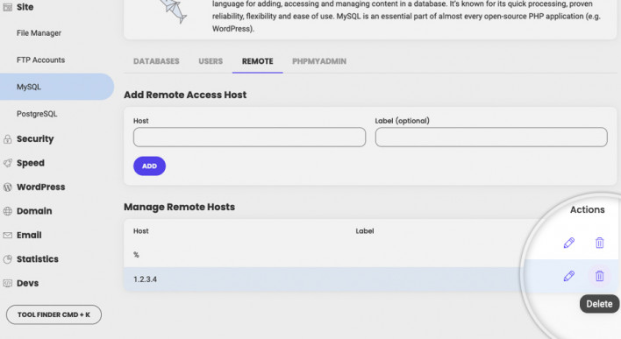Focus the Host input field
This screenshot has width=621, height=339.
(249, 138)
